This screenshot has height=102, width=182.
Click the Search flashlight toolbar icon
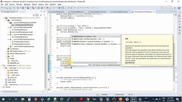(54, 8)
